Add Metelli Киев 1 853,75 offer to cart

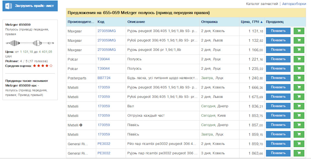point(299,116)
